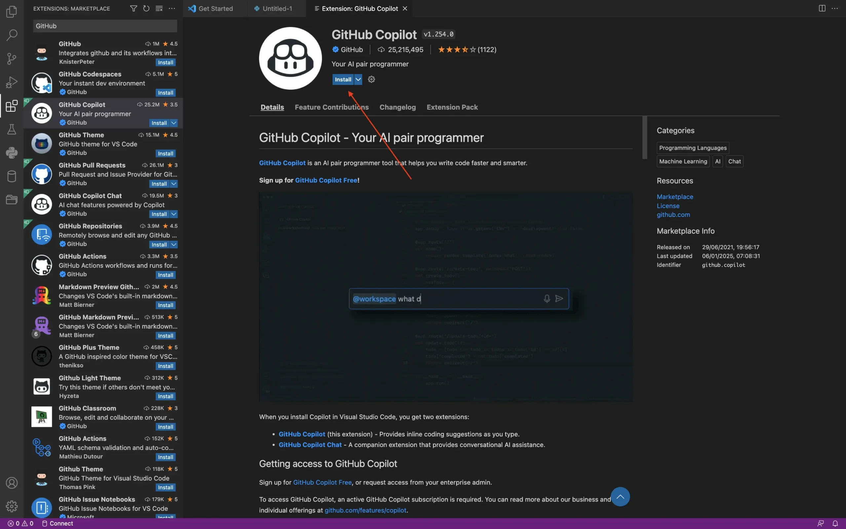The height and width of the screenshot is (529, 846).
Task: Expand install dropdown next to Copilot header
Action: pyautogui.click(x=358, y=79)
